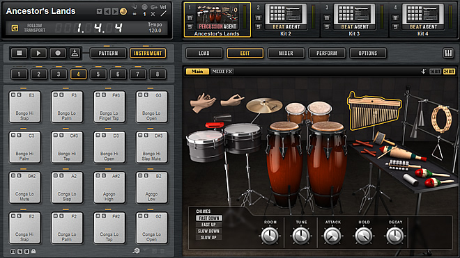The height and width of the screenshot is (258, 460).
Task: Mute kit slot 2 Beat Agent
Action: pyautogui.click(x=258, y=18)
